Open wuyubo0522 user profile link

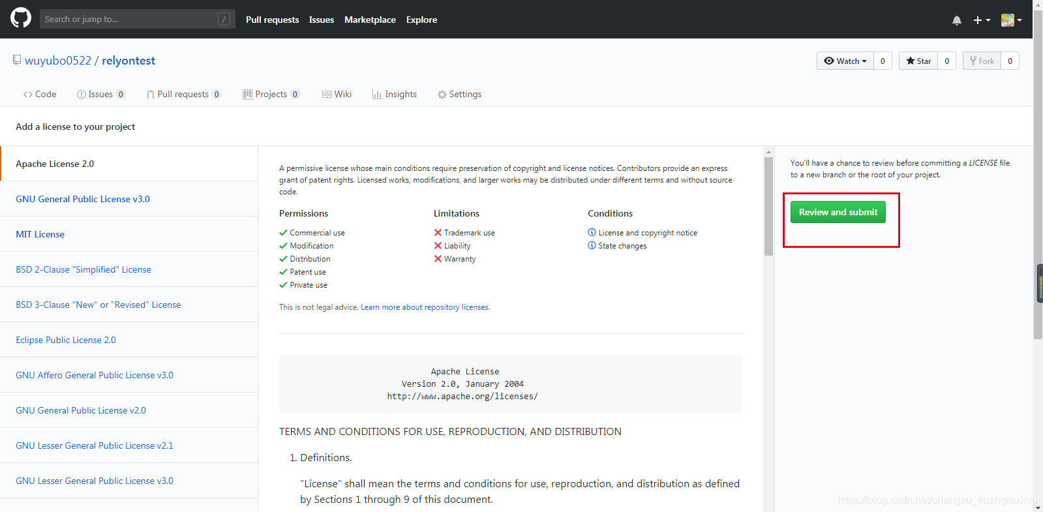58,61
